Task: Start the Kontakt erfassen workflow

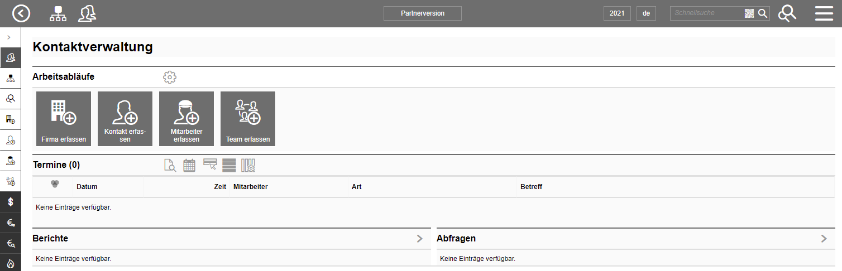Action: click(x=125, y=119)
